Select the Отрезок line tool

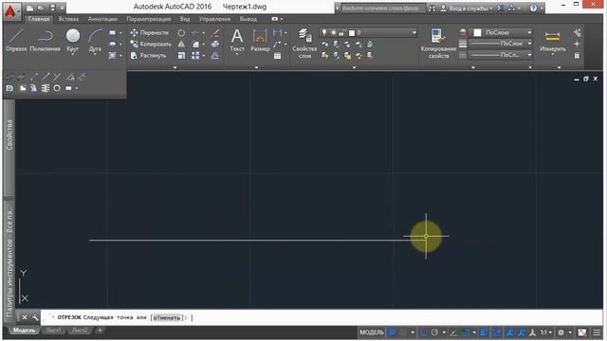[16, 40]
